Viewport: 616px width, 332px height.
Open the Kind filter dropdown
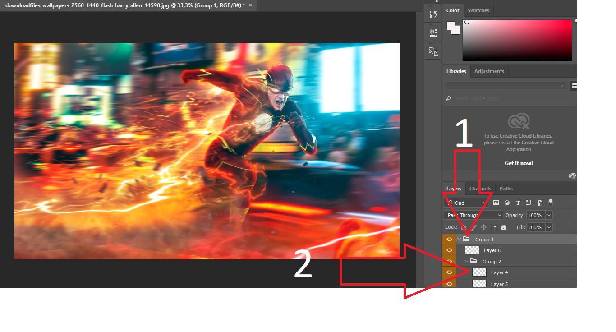point(466,203)
